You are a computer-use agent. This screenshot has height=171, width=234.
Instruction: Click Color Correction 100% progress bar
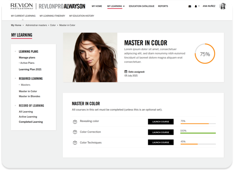198,133
